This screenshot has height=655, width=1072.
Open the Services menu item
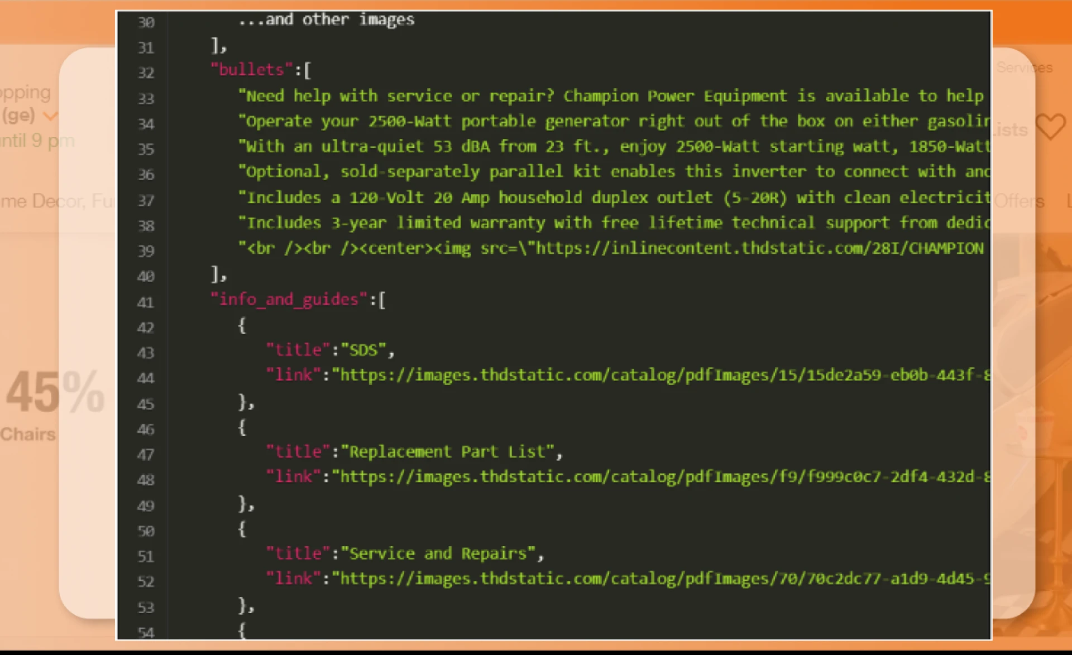pos(1025,68)
